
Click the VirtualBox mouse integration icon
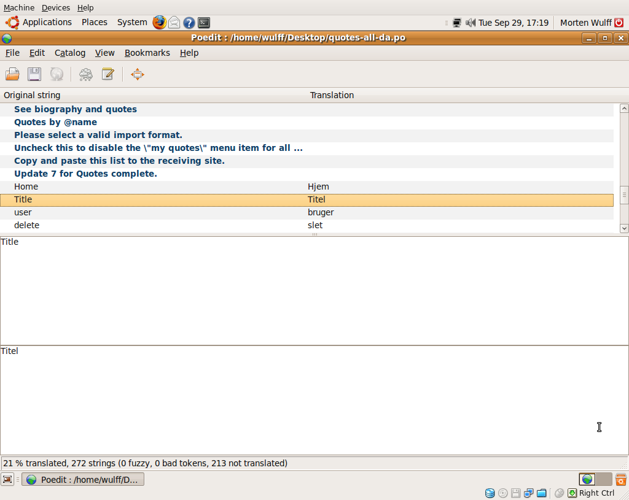coord(559,493)
